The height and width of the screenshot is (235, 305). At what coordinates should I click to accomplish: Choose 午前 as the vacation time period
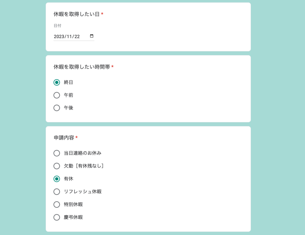point(57,95)
